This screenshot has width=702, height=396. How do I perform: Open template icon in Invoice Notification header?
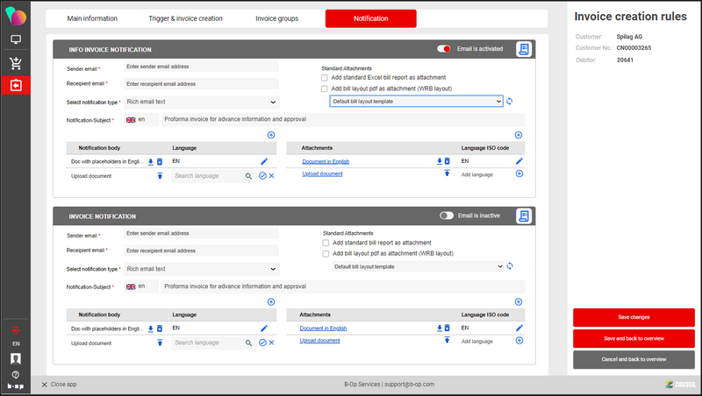(x=523, y=216)
